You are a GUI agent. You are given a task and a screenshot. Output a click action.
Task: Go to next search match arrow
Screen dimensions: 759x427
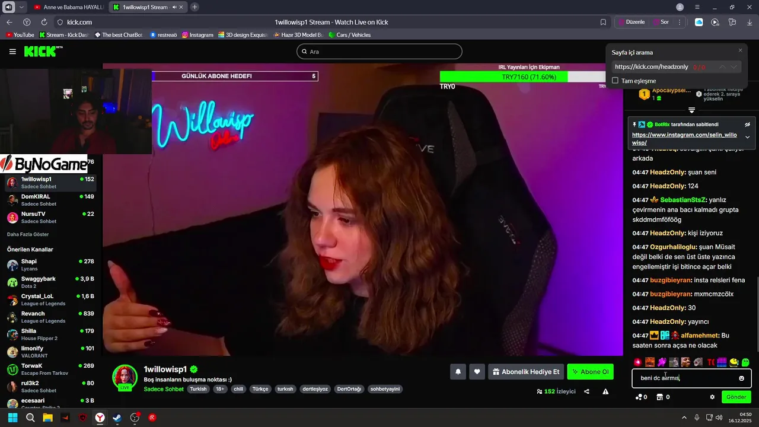point(734,67)
